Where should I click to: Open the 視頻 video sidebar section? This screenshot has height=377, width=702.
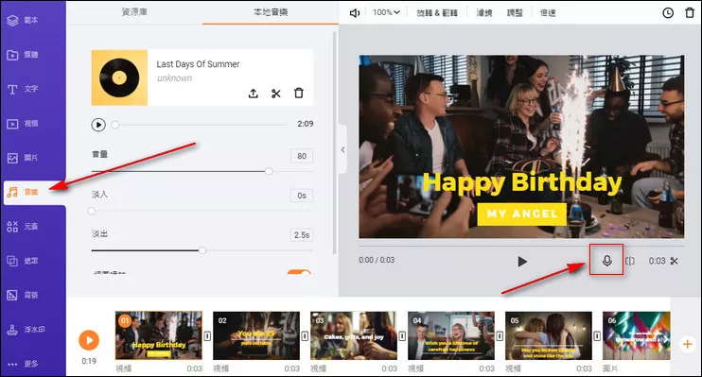pos(24,124)
